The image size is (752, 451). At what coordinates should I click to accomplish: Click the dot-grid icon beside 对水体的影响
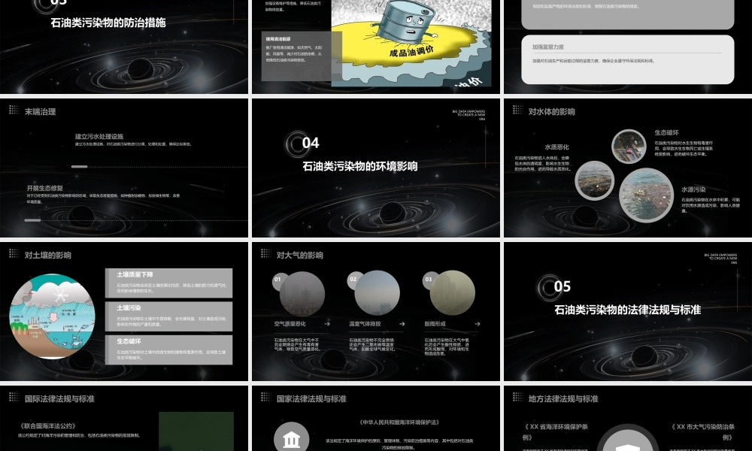[x=517, y=110]
